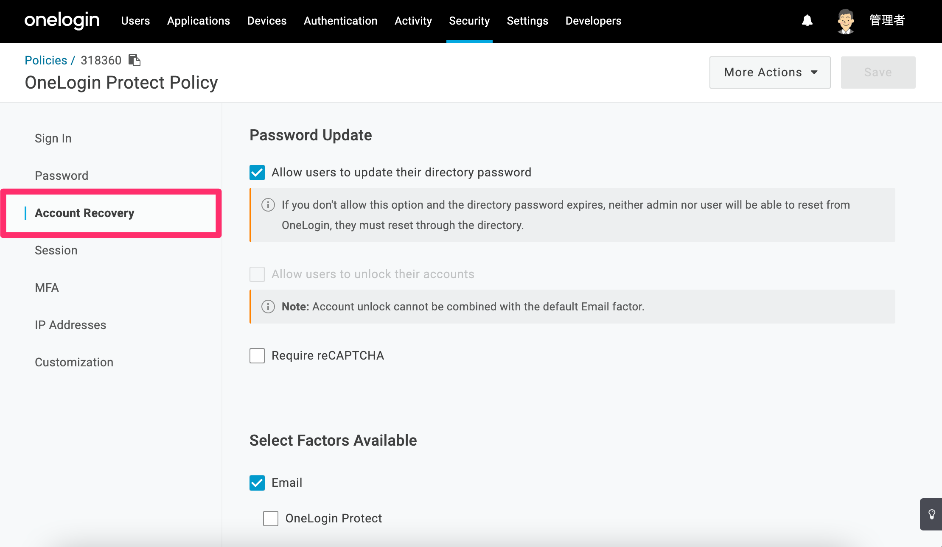Open the 管理者 account menu
This screenshot has width=942, height=547.
point(887,20)
